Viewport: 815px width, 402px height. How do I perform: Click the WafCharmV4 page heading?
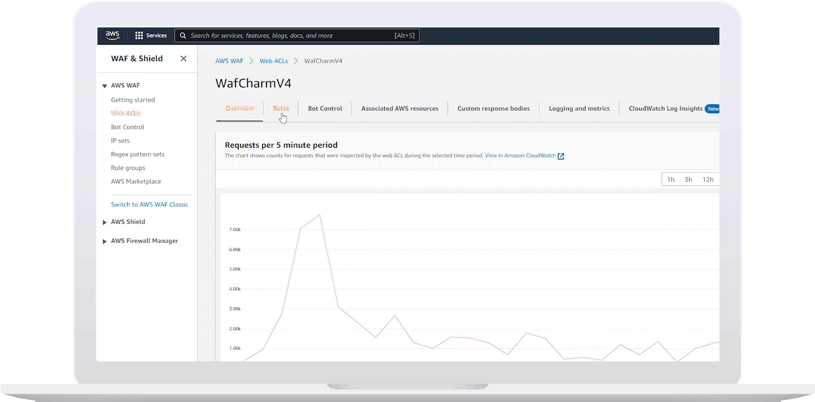[x=253, y=83]
